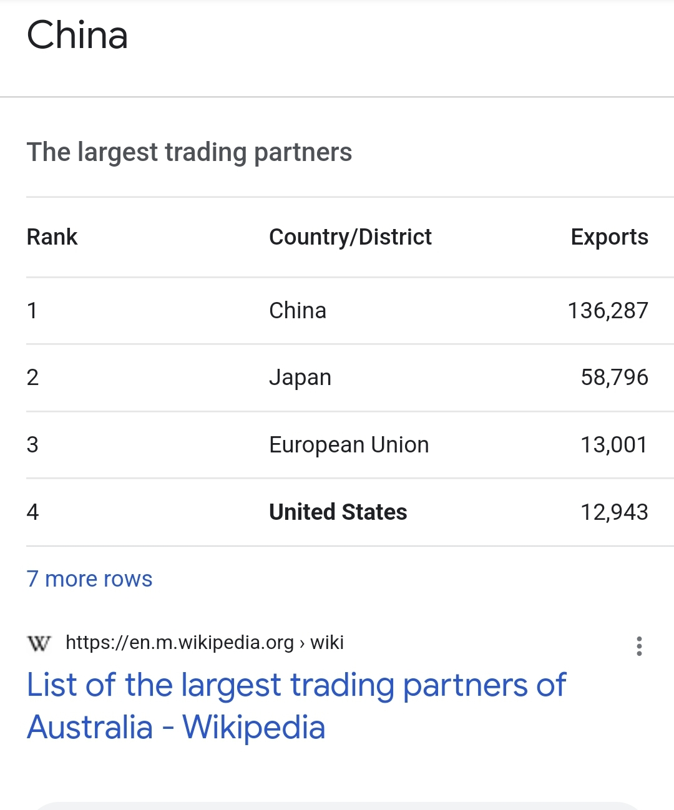Tap the wiki breadcrumb text
Screen dimensions: 674x810
[327, 642]
